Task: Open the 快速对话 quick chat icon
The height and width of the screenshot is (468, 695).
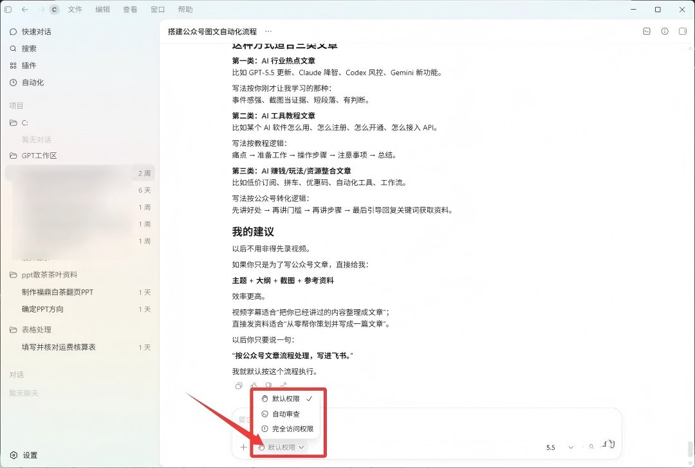Action: tap(14, 32)
